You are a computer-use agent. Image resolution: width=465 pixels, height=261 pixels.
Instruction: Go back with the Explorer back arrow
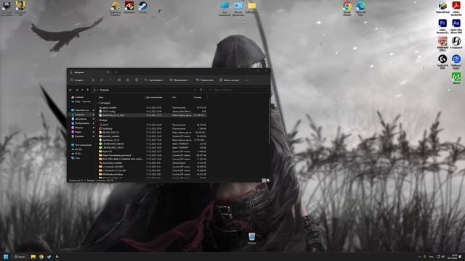point(70,90)
